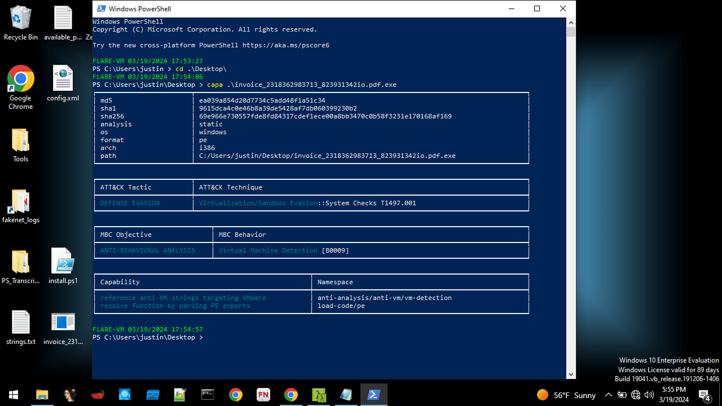Click the PowerShell taskbar button
The width and height of the screenshot is (722, 406).
[x=373, y=395]
